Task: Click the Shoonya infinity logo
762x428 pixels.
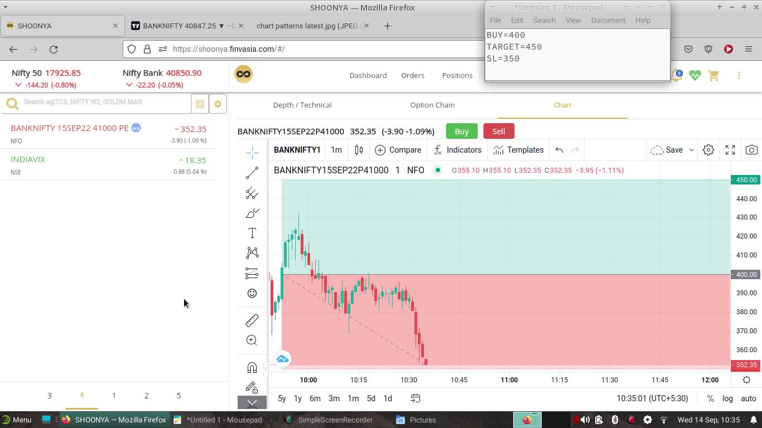Action: pos(243,74)
